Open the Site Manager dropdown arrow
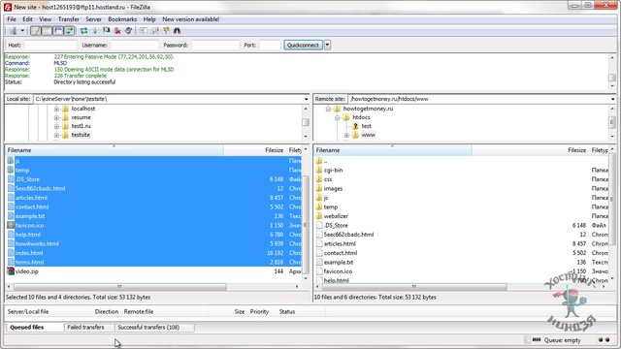621x349 pixels. [22, 30]
